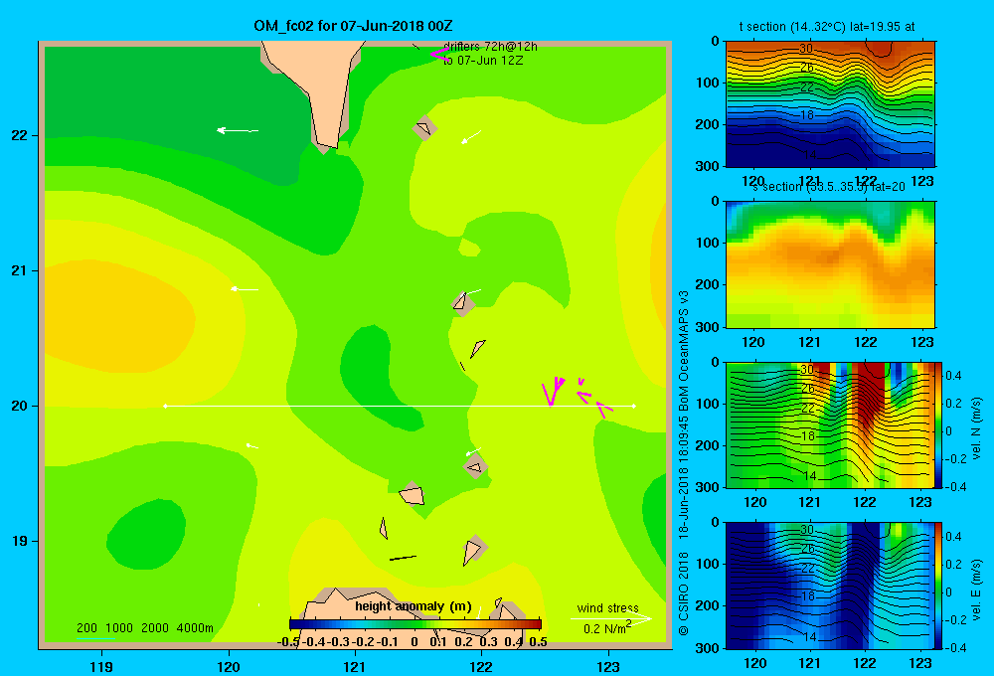The image size is (994, 676).
Task: Click the 't section (14..32°C) lat=19.95' title
Action: point(827,27)
